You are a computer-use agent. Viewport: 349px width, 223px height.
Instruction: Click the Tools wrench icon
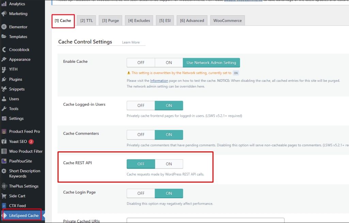(4, 109)
